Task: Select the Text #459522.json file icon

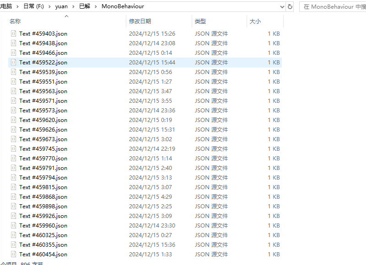Action: (x=14, y=63)
